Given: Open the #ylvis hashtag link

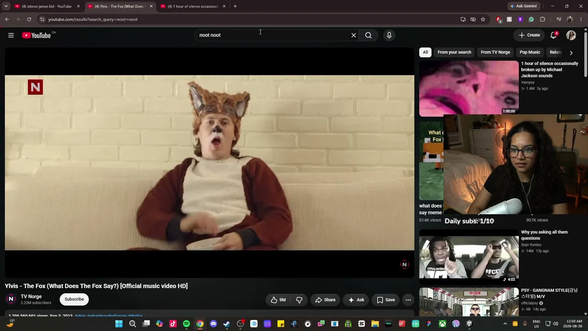Looking at the screenshot, I should (80, 316).
